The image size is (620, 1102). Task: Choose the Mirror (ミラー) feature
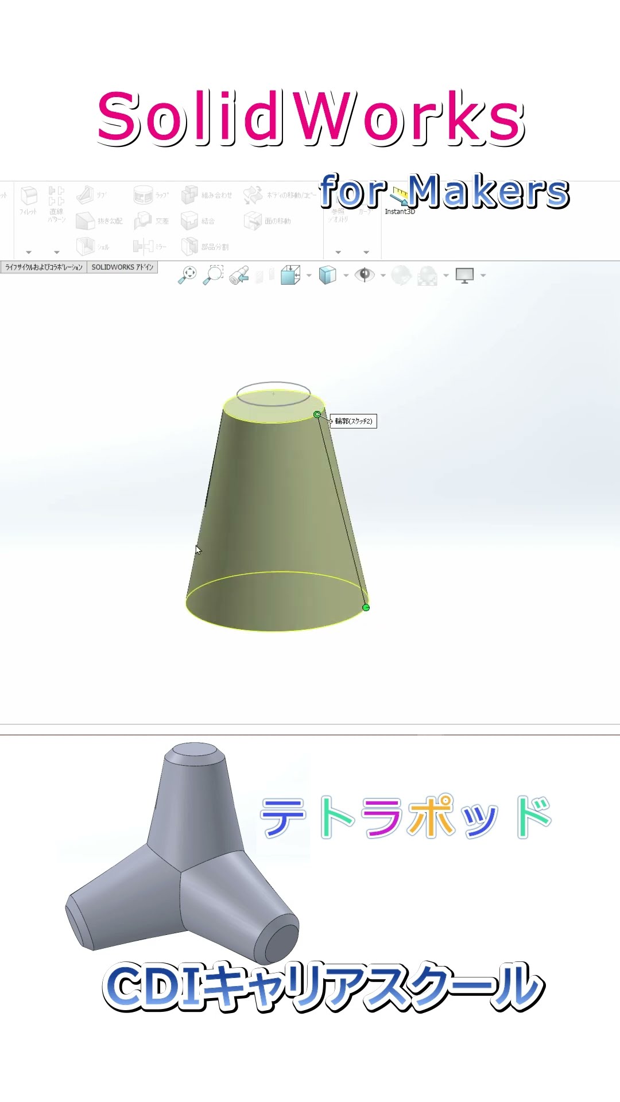pyautogui.click(x=150, y=247)
